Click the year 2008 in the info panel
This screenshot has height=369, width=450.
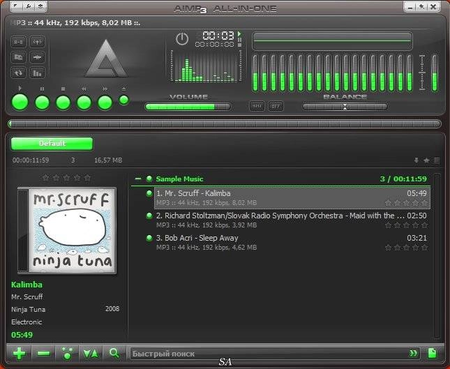pos(112,309)
